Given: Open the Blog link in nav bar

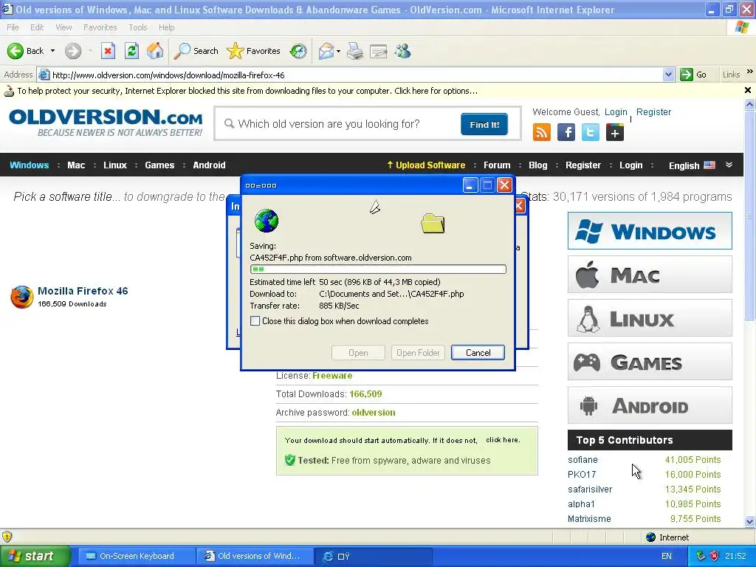Looking at the screenshot, I should click(537, 165).
